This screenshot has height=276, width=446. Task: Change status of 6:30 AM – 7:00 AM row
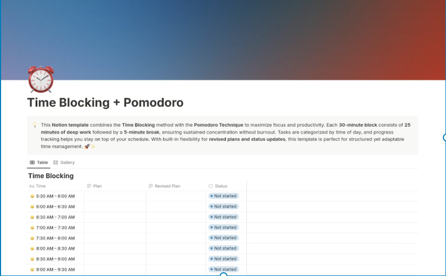pyautogui.click(x=224, y=217)
